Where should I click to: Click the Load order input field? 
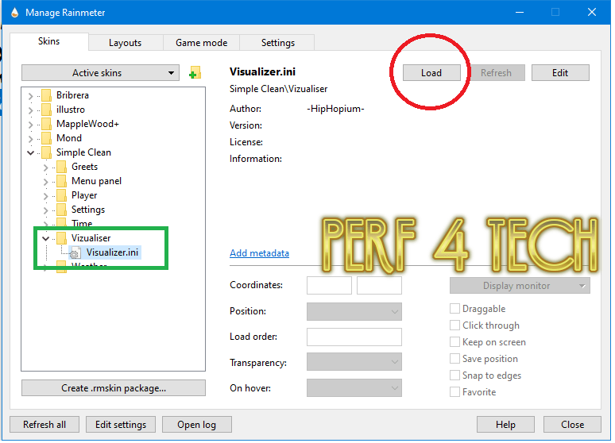[354, 337]
